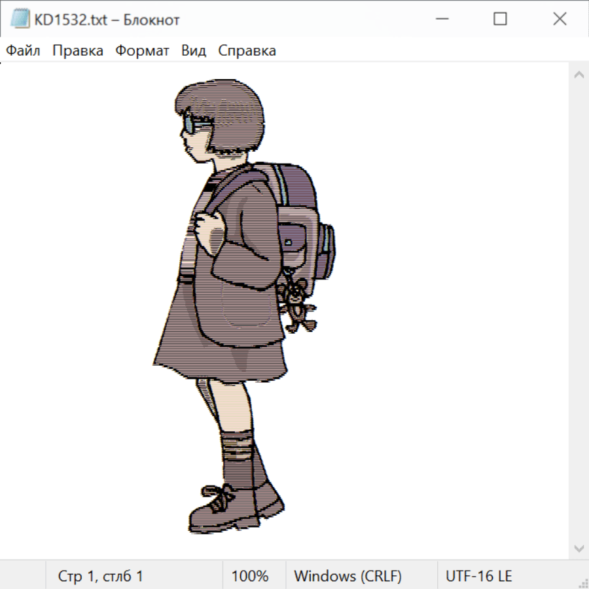
Task: Open the Вид menu
Action: [194, 51]
